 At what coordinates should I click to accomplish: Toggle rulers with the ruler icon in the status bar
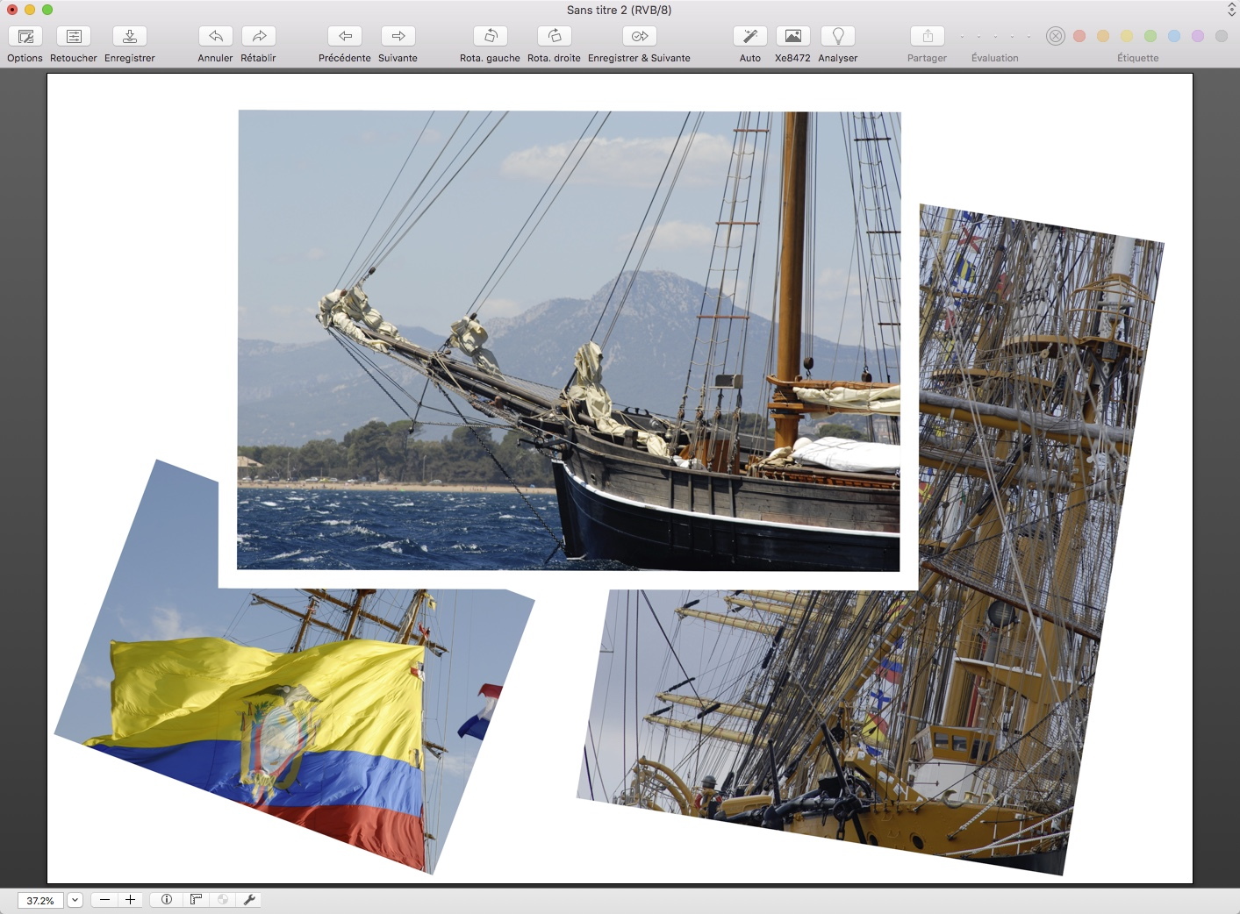[196, 899]
